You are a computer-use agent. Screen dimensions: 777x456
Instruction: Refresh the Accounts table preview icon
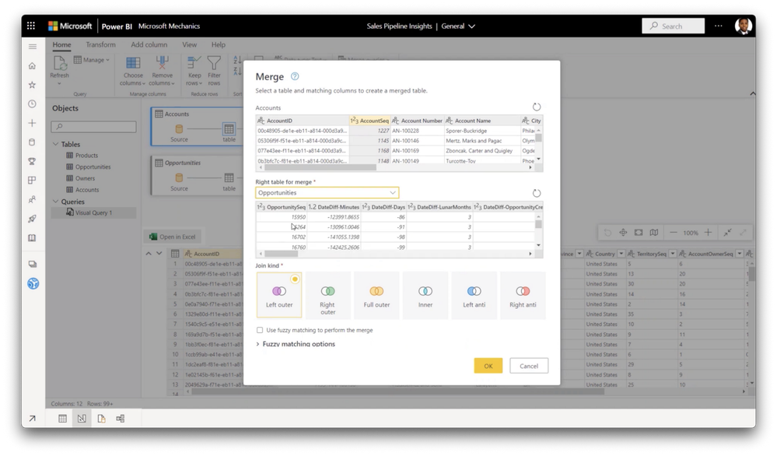(536, 107)
